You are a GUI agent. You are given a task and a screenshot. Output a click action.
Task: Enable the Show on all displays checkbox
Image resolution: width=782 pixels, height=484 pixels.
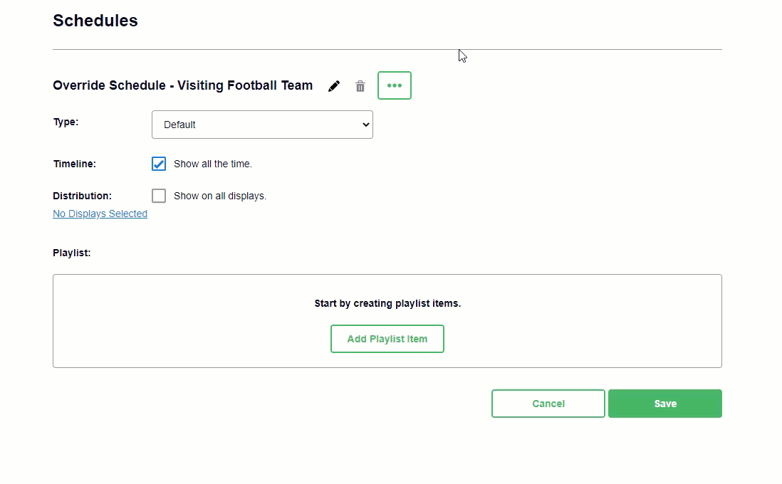tap(159, 196)
